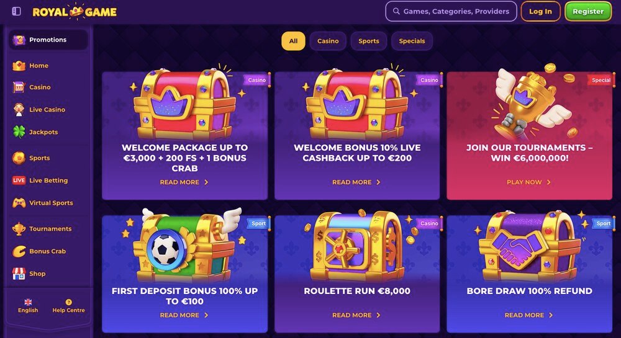
Task: Open Live Betting red LIVE badge
Action: point(19,180)
